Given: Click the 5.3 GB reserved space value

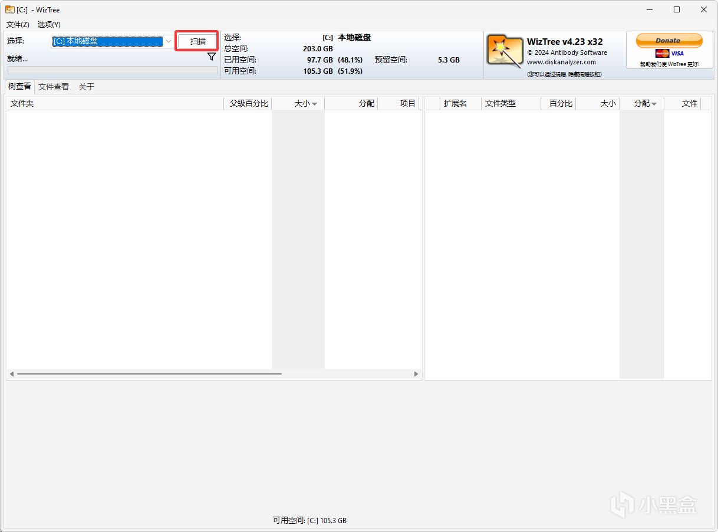Looking at the screenshot, I should click(449, 60).
